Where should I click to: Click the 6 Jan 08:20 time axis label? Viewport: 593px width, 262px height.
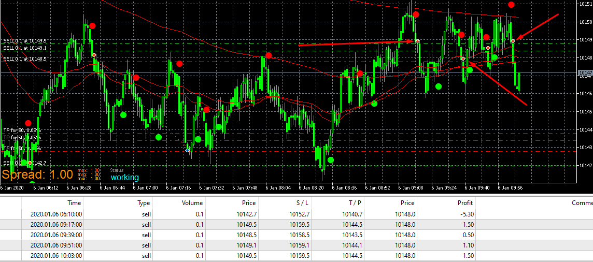click(312, 187)
